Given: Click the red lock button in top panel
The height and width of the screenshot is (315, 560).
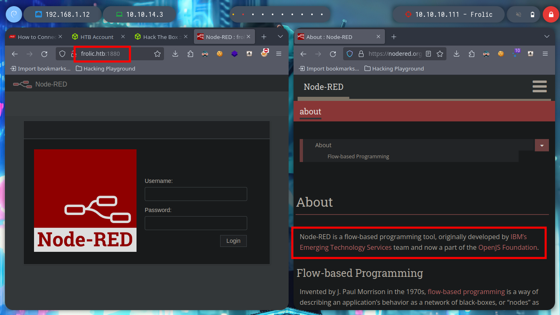Looking at the screenshot, I should pyautogui.click(x=551, y=14).
